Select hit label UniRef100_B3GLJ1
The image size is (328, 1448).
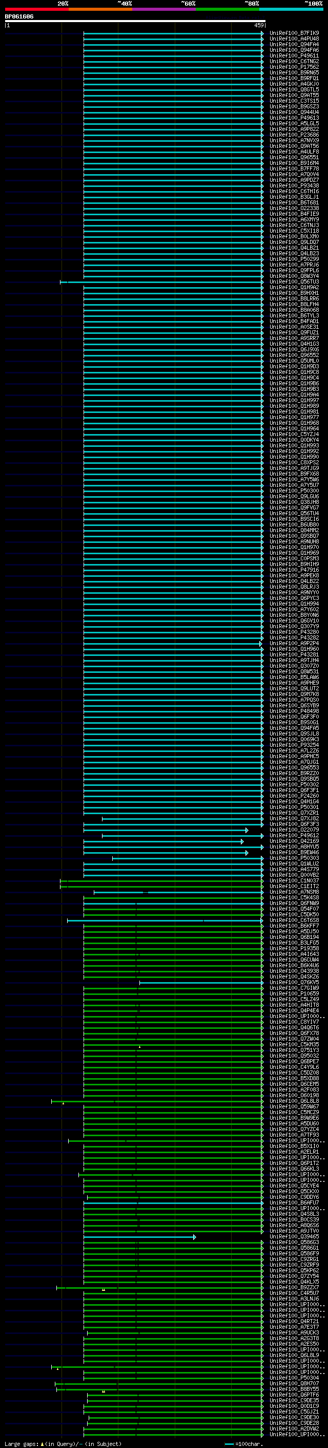(x=294, y=197)
